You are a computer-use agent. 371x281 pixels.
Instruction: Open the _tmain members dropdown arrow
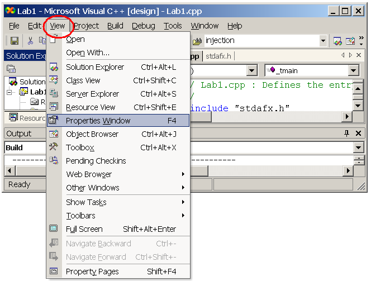pyautogui.click(x=354, y=70)
